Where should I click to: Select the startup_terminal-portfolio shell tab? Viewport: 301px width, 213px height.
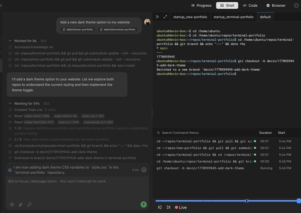coord(234,17)
